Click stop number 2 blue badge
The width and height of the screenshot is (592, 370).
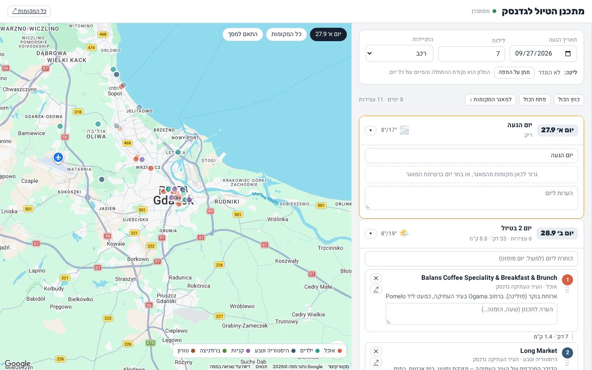(567, 352)
